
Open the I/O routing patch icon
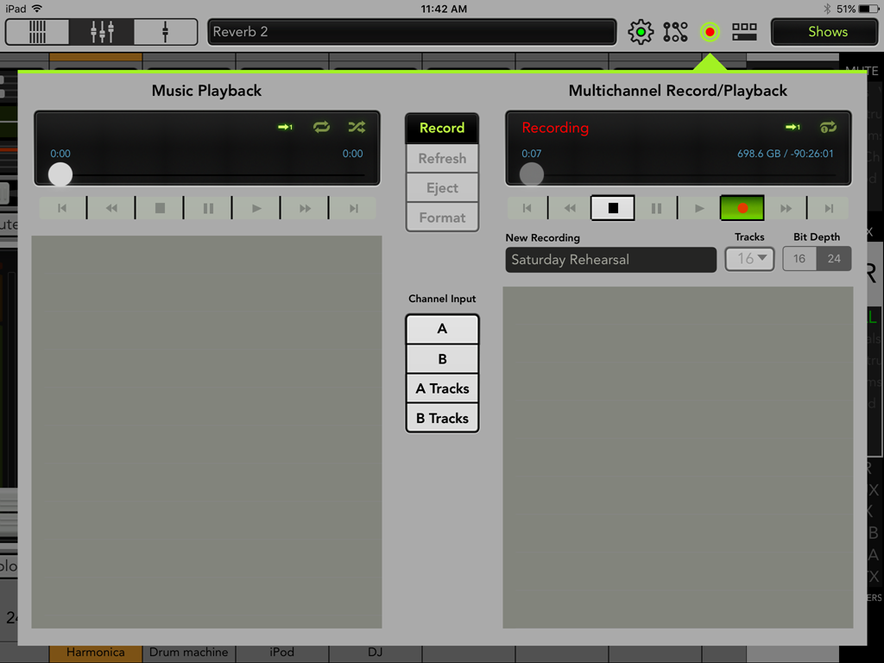(x=675, y=32)
